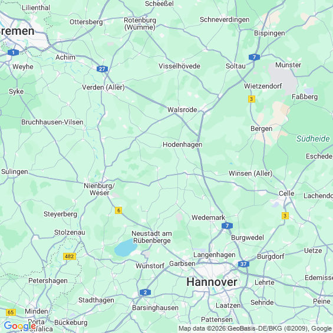The height and width of the screenshot is (333, 333).
Task: Select the Südheide nature park label
Action: point(313,139)
